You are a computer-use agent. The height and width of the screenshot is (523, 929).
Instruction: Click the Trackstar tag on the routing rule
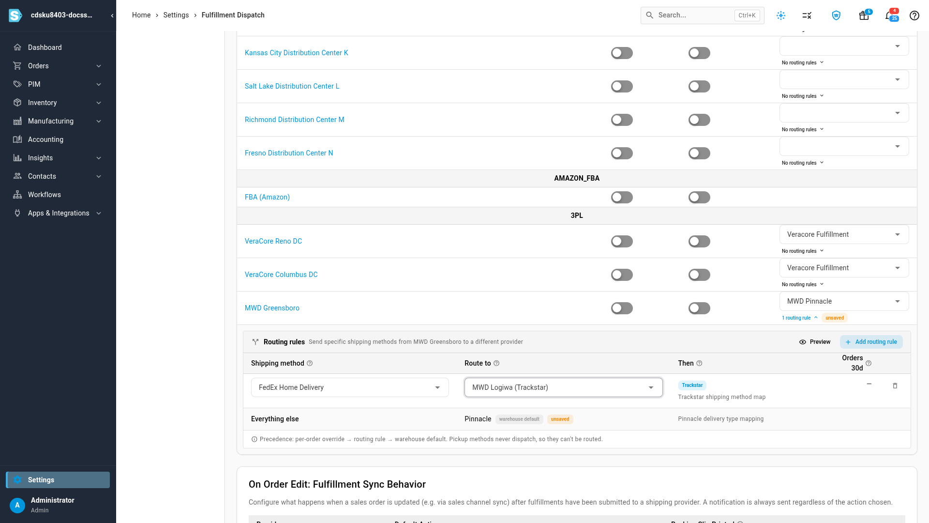692,385
